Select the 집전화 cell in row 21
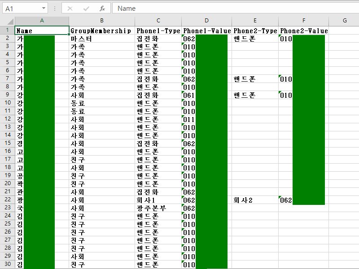359x269 pixels. tap(158, 192)
